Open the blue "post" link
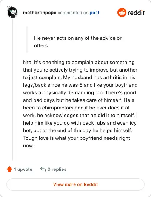This screenshot has height=197, width=151. coord(94,13)
